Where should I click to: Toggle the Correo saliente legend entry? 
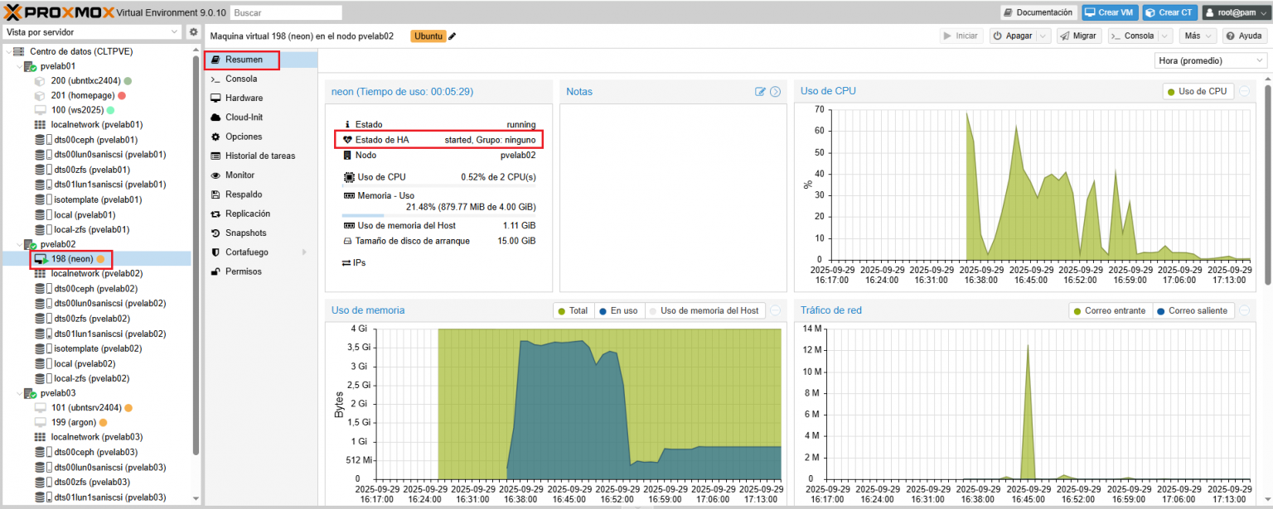1192,310
